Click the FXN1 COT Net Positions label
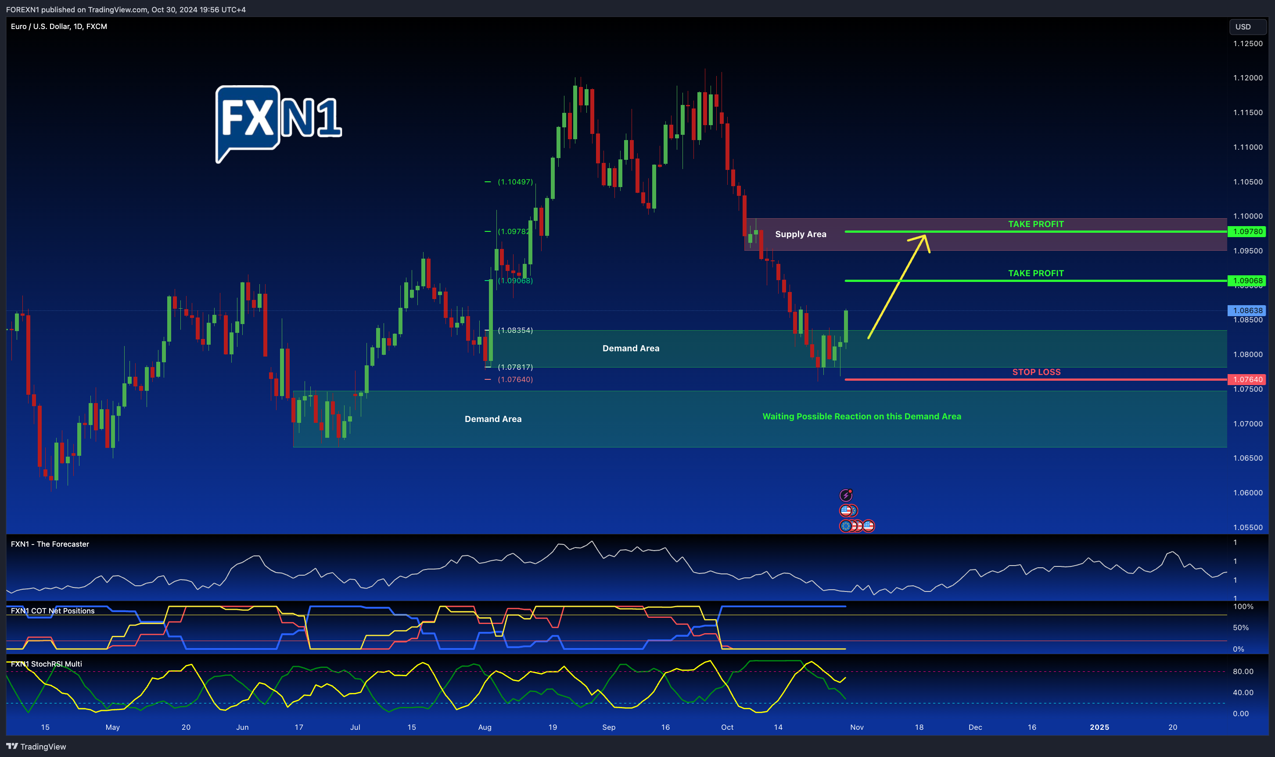1275x757 pixels. coord(53,611)
